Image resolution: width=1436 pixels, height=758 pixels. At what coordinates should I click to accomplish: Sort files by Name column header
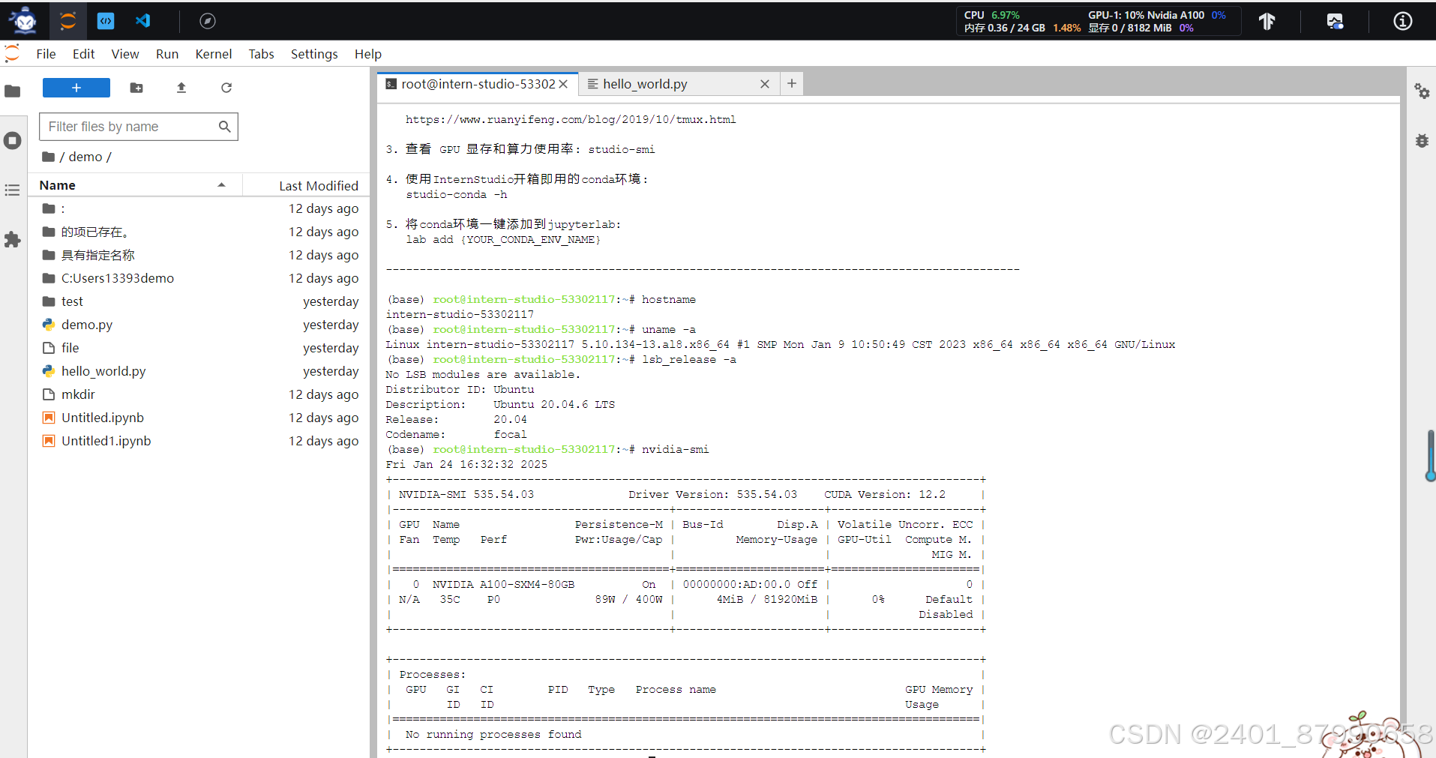(135, 185)
